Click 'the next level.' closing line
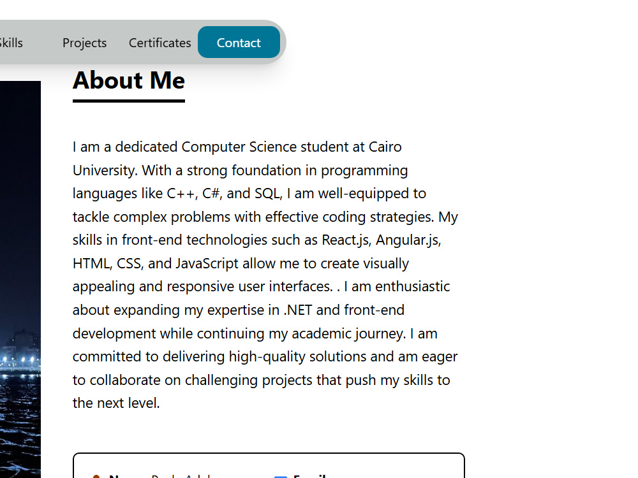 (116, 403)
